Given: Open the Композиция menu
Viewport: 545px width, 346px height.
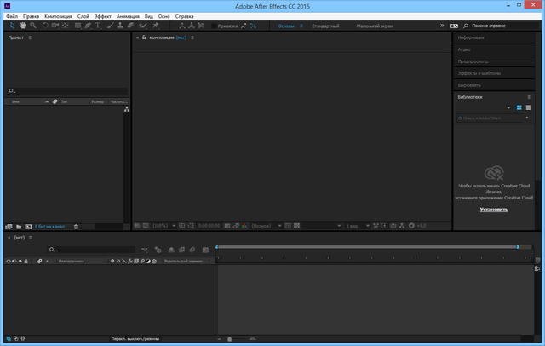Looking at the screenshot, I should pos(59,16).
